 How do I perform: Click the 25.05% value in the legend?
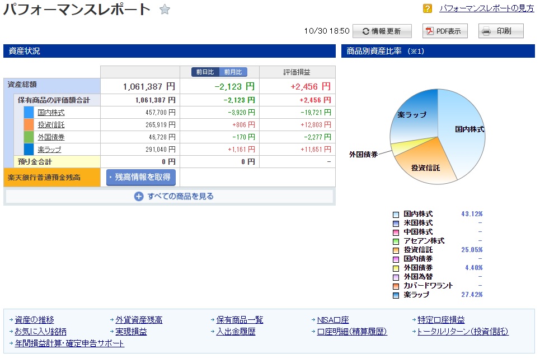pos(472,250)
